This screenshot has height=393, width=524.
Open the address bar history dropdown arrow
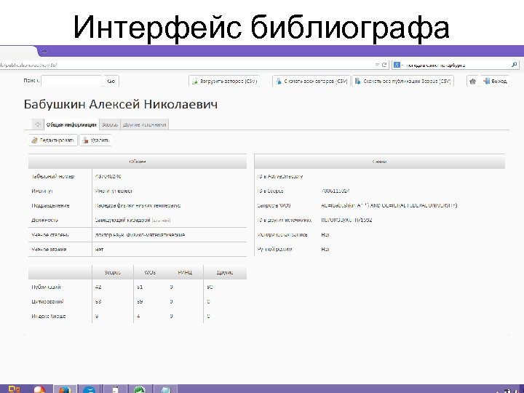click(377, 65)
